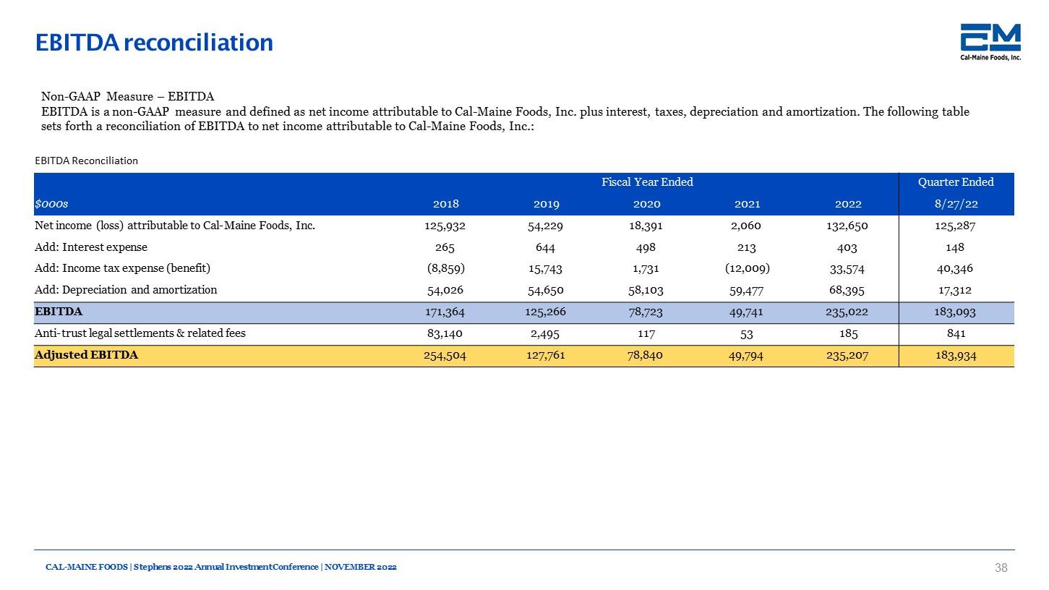Click settlements value 2,495
This screenshot has height=590, width=1049.
(x=546, y=334)
